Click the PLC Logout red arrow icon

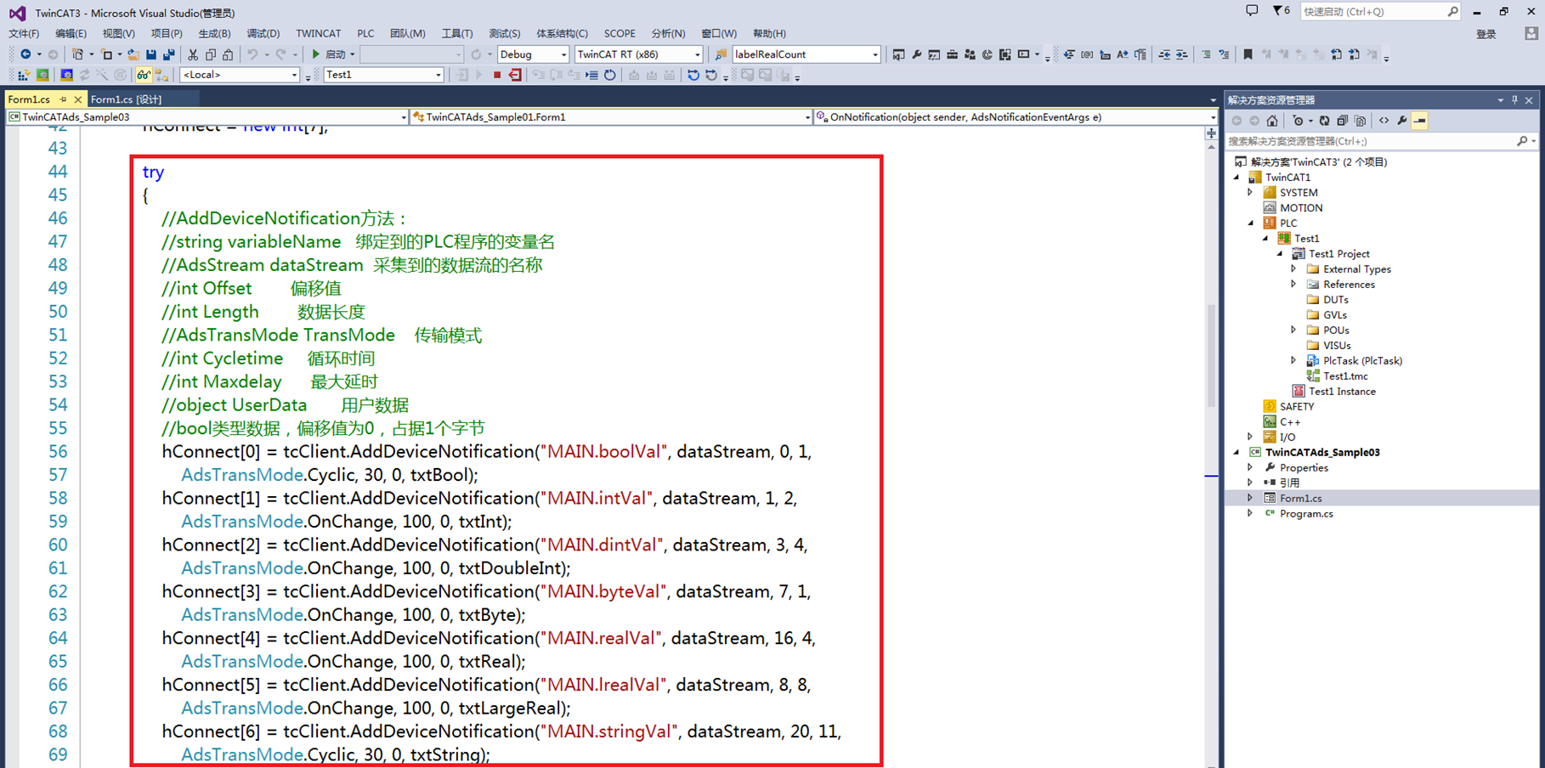click(x=515, y=75)
